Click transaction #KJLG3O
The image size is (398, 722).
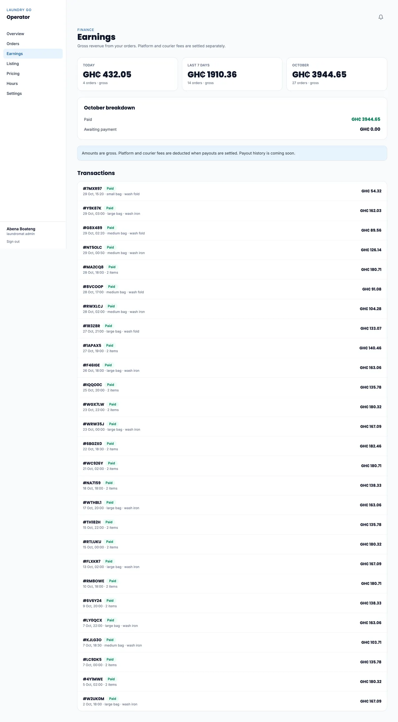pyautogui.click(x=232, y=642)
